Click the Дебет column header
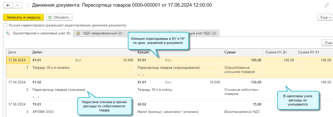The image size is (333, 117). click(83, 52)
